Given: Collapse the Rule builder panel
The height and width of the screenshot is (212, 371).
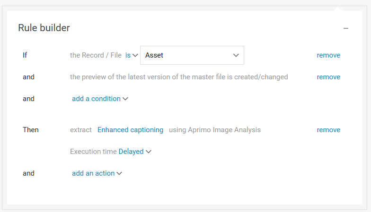Looking at the screenshot, I should pyautogui.click(x=346, y=28).
